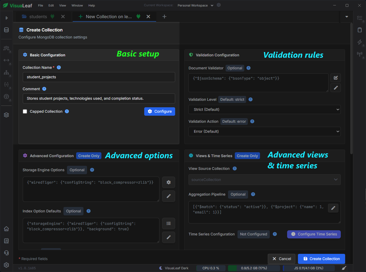Expand the left sidebar arrow
Screen dimensions: 366x272
click(x=7, y=18)
